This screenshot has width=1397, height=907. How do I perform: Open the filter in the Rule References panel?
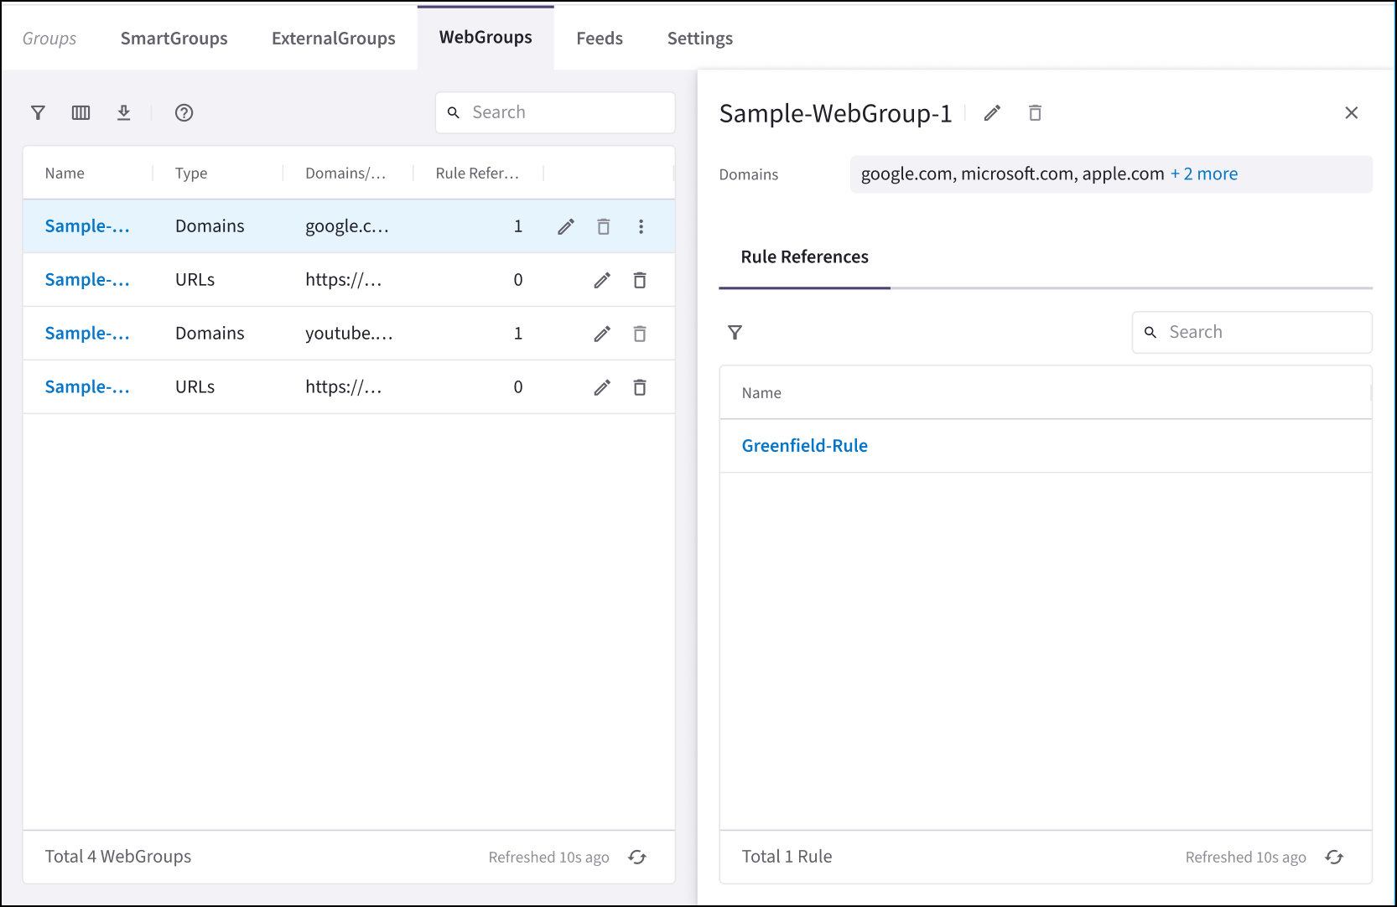click(735, 332)
